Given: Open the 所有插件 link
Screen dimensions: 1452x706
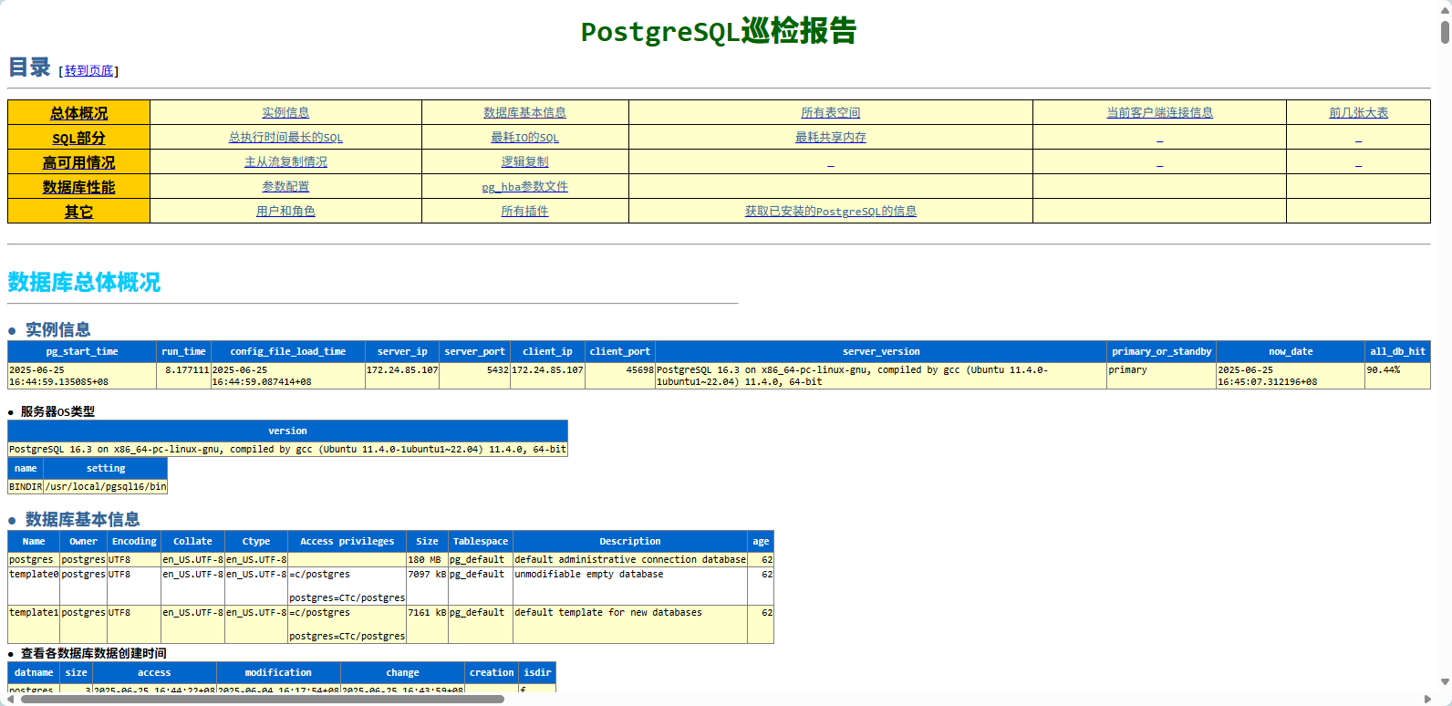Looking at the screenshot, I should point(524,211).
